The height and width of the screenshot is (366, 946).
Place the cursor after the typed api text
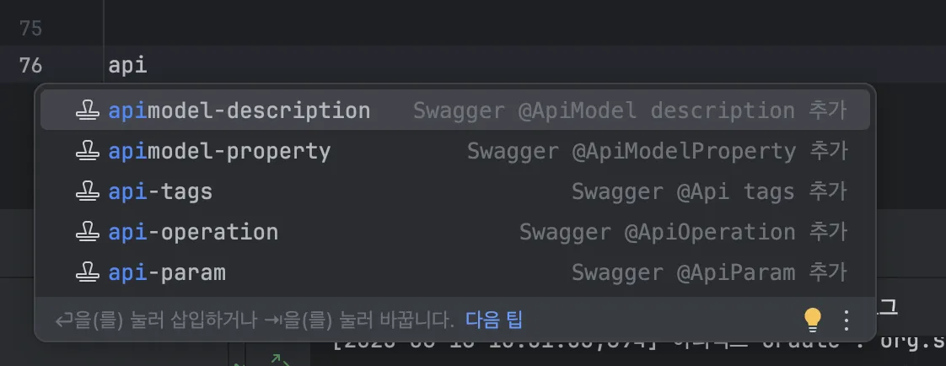[148, 66]
